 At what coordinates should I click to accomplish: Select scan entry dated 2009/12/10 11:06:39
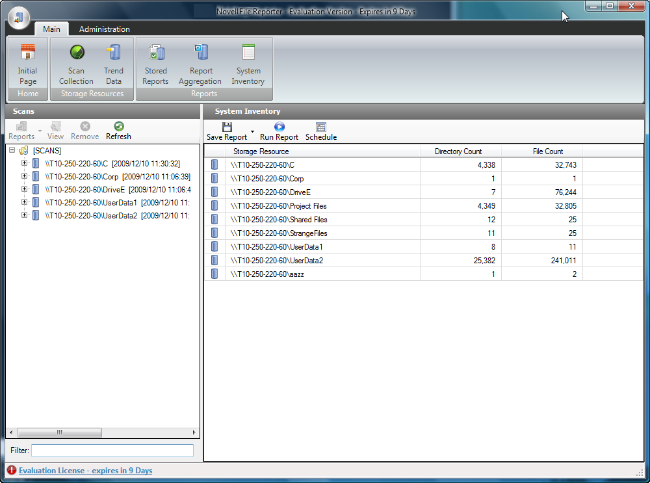point(118,177)
